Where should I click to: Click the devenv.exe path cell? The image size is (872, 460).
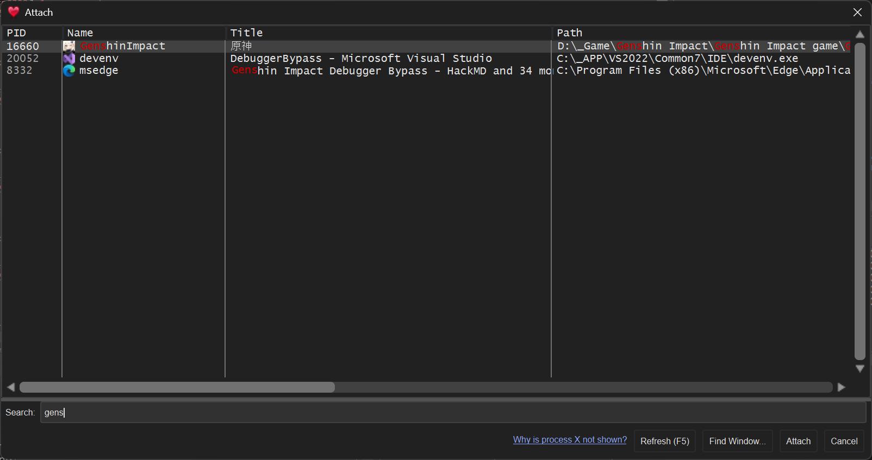pyautogui.click(x=677, y=58)
